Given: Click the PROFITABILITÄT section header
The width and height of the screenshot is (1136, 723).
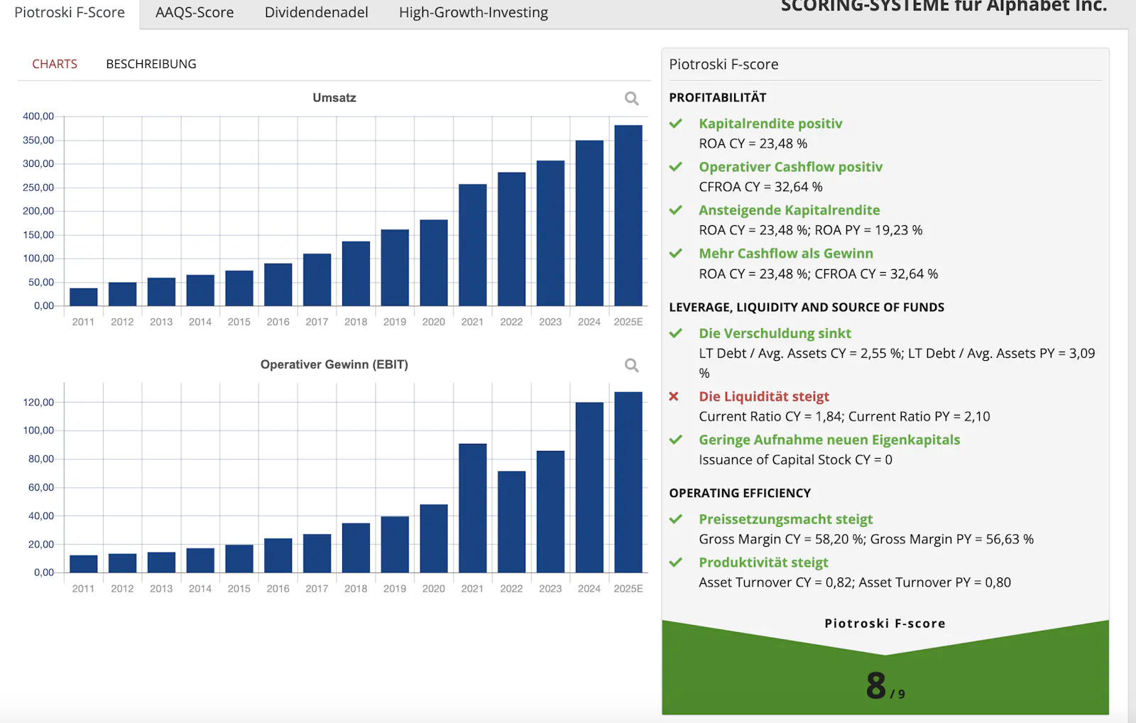Looking at the screenshot, I should click(x=718, y=97).
